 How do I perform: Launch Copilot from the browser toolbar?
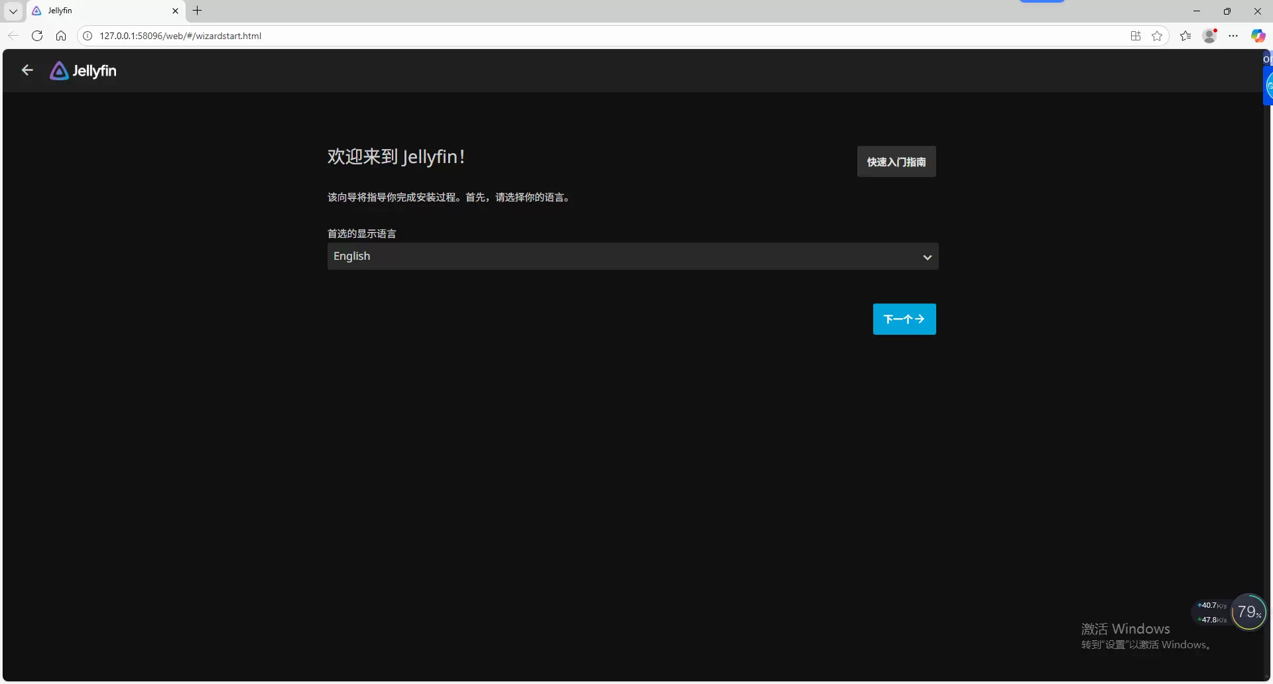1258,36
